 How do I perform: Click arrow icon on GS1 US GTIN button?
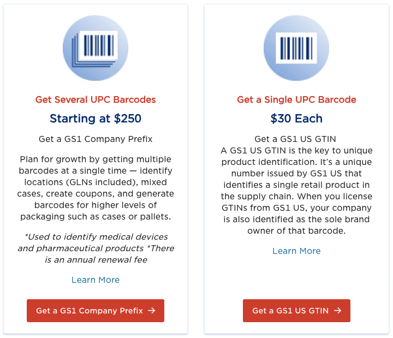pos(338,311)
